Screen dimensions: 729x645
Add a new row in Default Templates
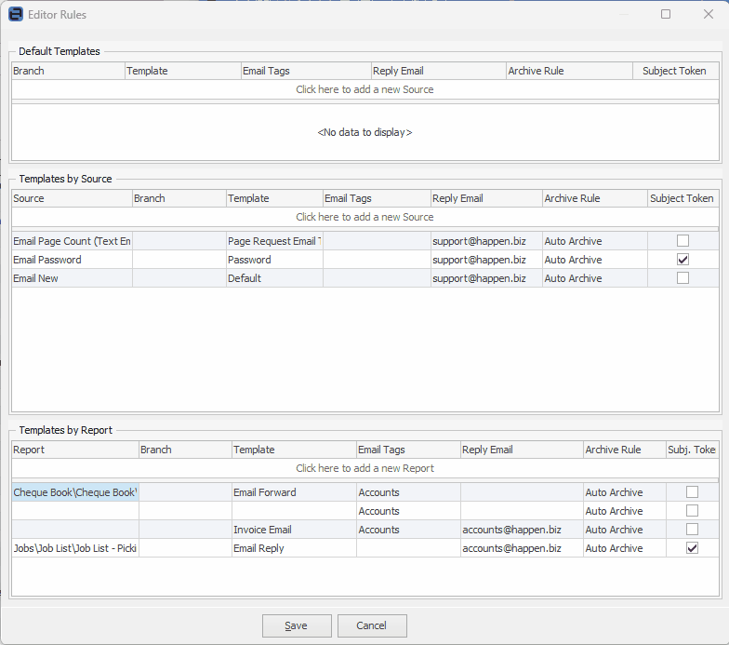pyautogui.click(x=364, y=90)
